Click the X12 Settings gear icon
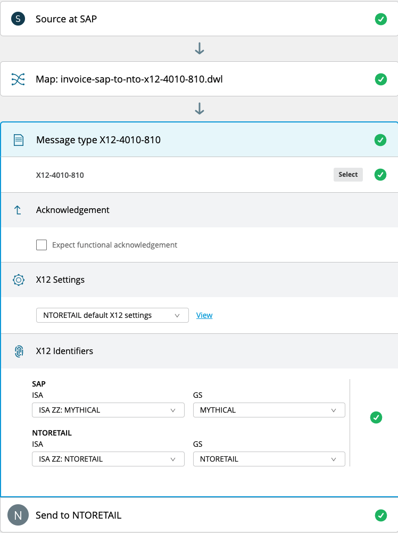The height and width of the screenshot is (533, 398). [18, 280]
